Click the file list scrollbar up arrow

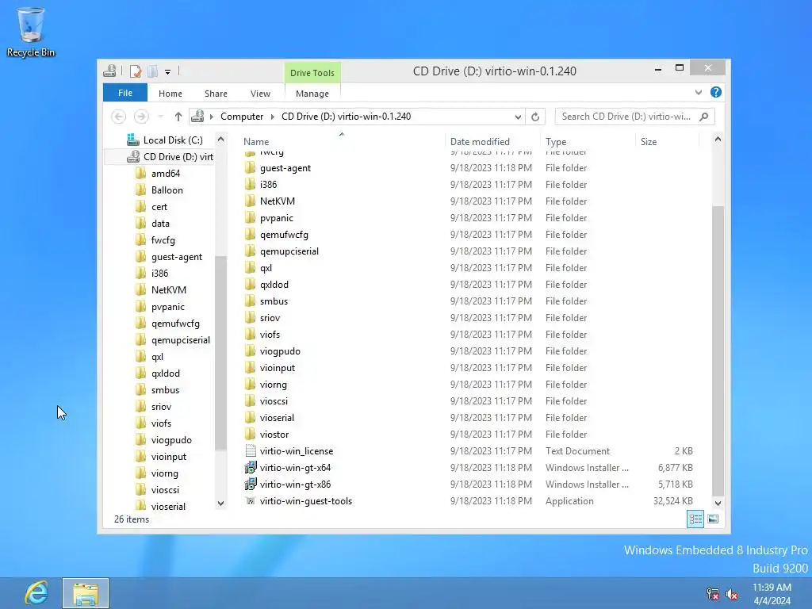718,140
